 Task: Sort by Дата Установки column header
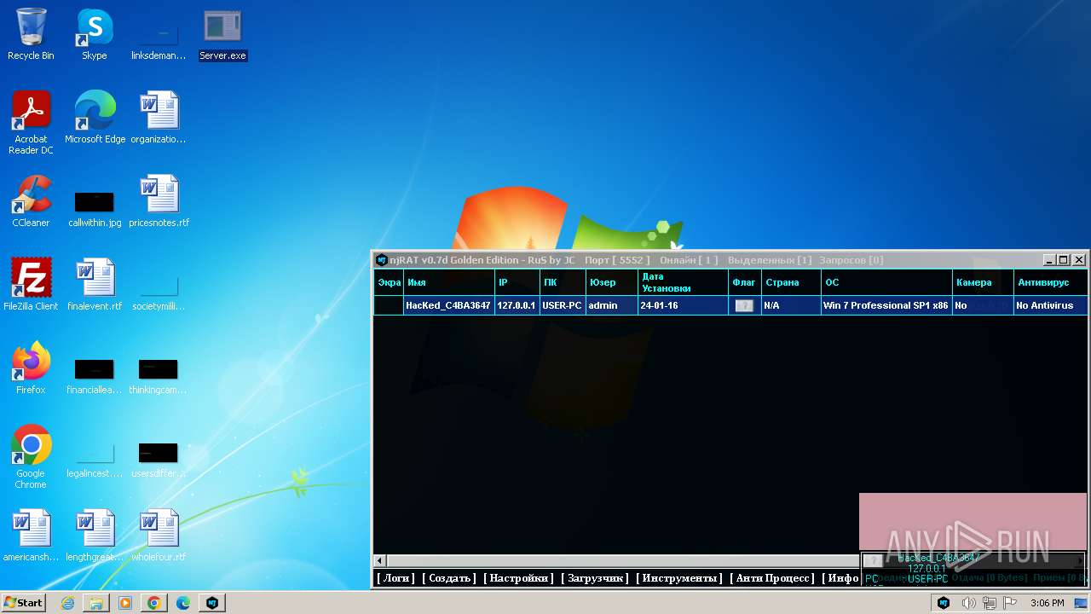pos(683,282)
